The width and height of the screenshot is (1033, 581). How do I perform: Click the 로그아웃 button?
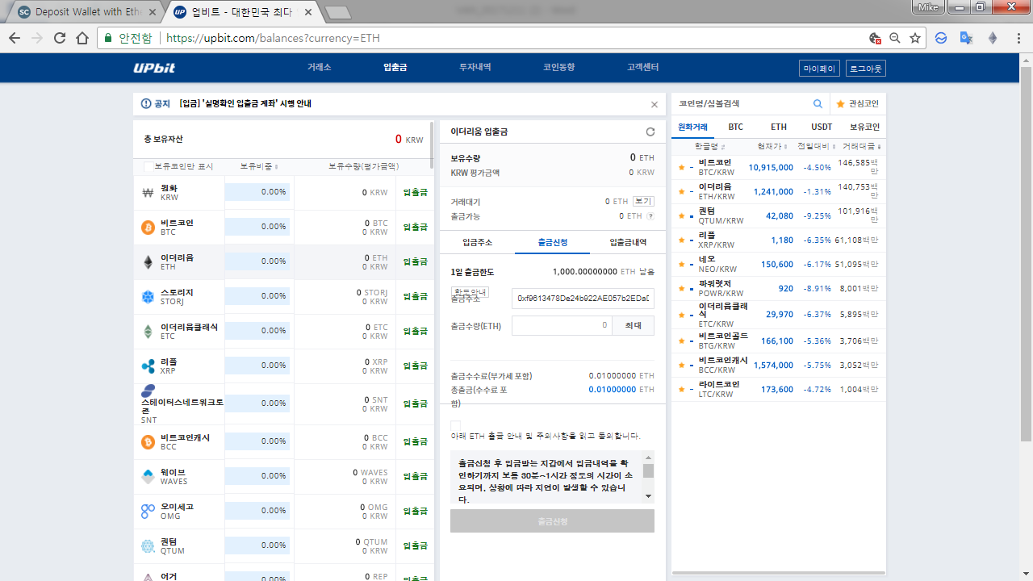[866, 69]
